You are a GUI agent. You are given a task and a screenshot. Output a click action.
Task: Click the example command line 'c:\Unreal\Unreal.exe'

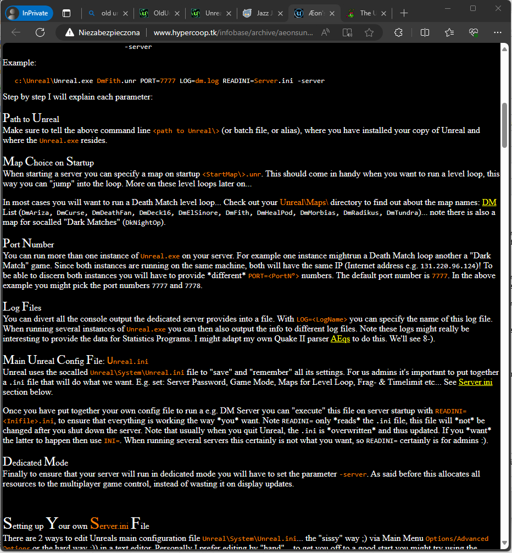(53, 81)
